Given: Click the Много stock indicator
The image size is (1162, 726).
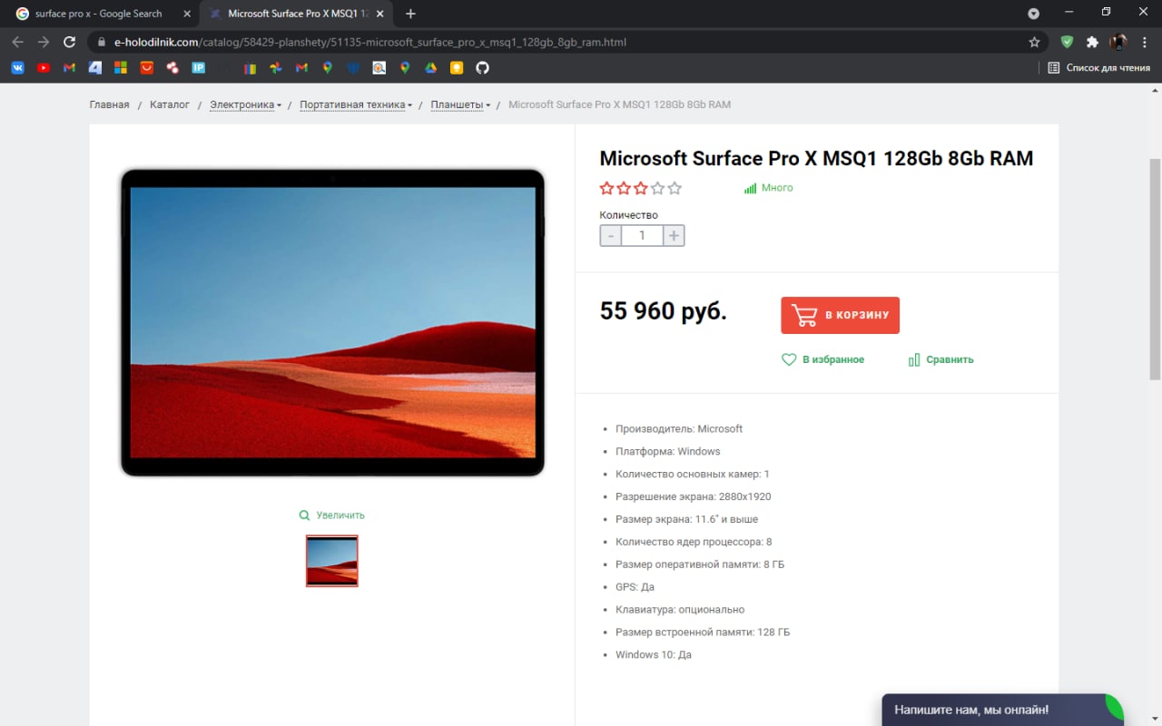Looking at the screenshot, I should click(x=769, y=188).
